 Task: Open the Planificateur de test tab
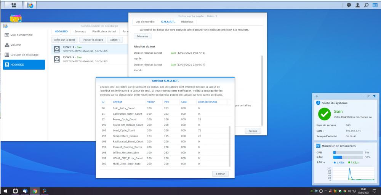click(x=104, y=32)
